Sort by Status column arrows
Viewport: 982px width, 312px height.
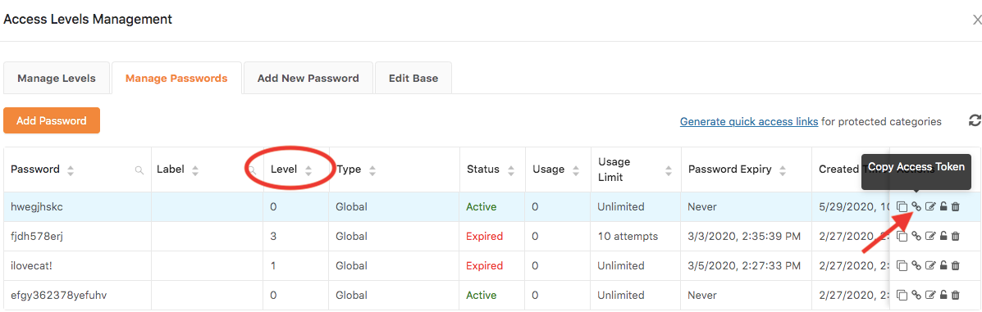511,170
